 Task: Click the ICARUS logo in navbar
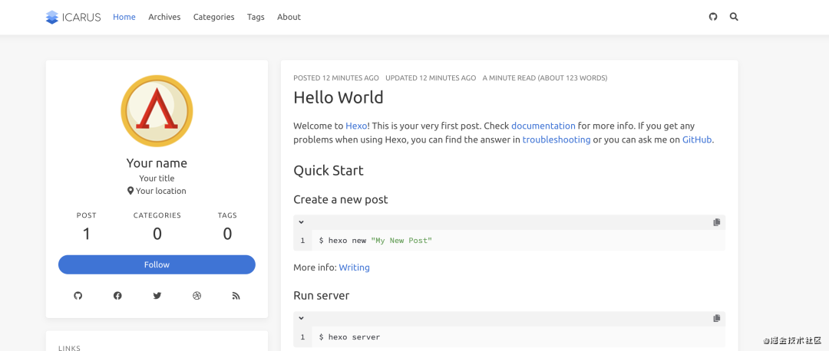pos(73,17)
